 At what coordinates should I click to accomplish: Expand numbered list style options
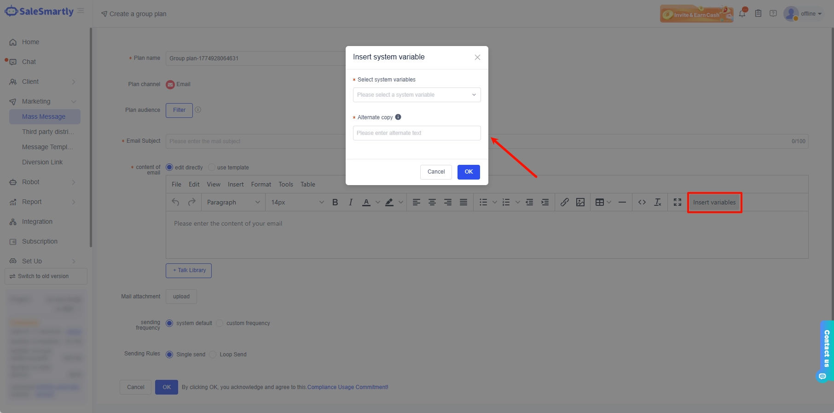point(518,202)
